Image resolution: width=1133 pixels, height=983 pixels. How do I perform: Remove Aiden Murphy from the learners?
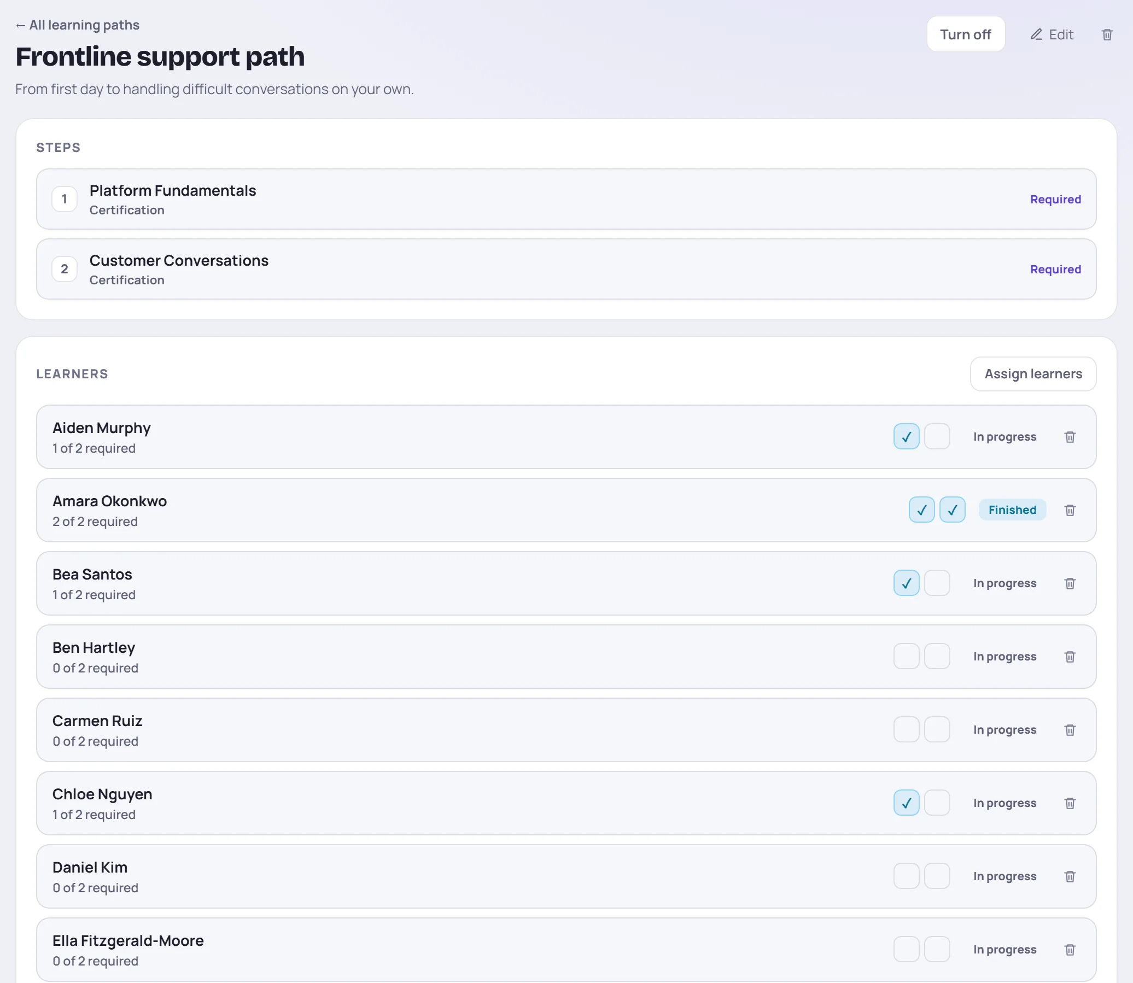point(1070,437)
